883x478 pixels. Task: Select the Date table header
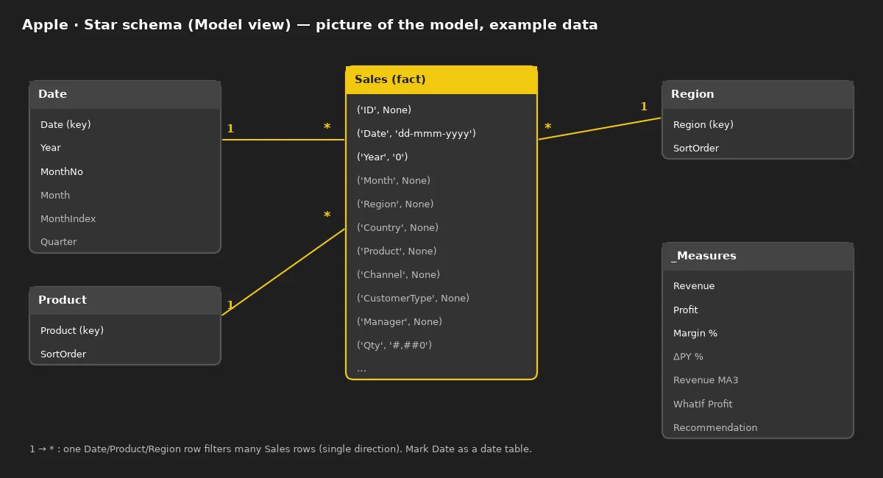coord(125,95)
